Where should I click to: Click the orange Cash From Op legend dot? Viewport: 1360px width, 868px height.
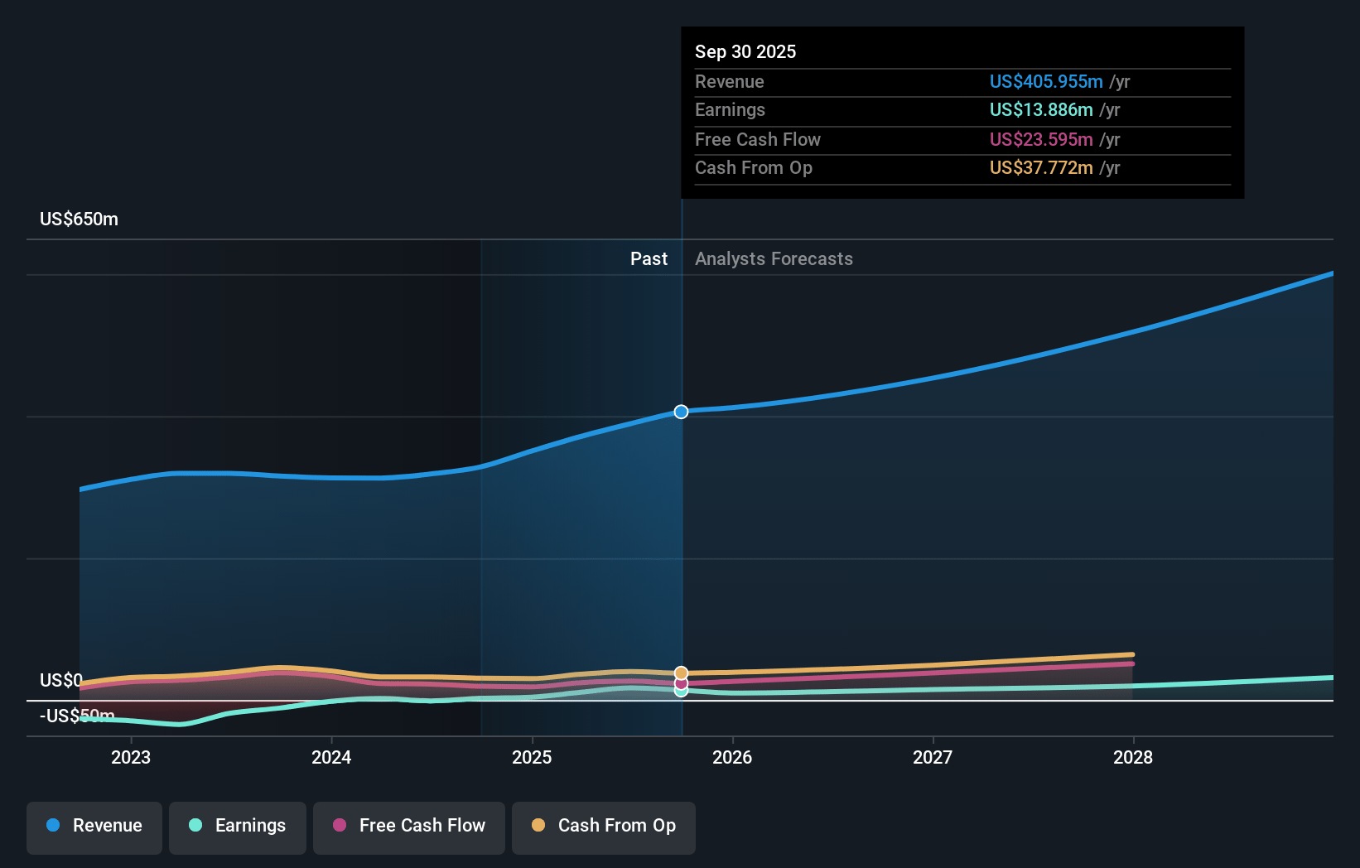[538, 826]
